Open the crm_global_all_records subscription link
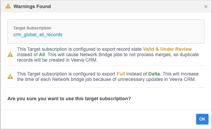212x129 pixels. point(38,35)
